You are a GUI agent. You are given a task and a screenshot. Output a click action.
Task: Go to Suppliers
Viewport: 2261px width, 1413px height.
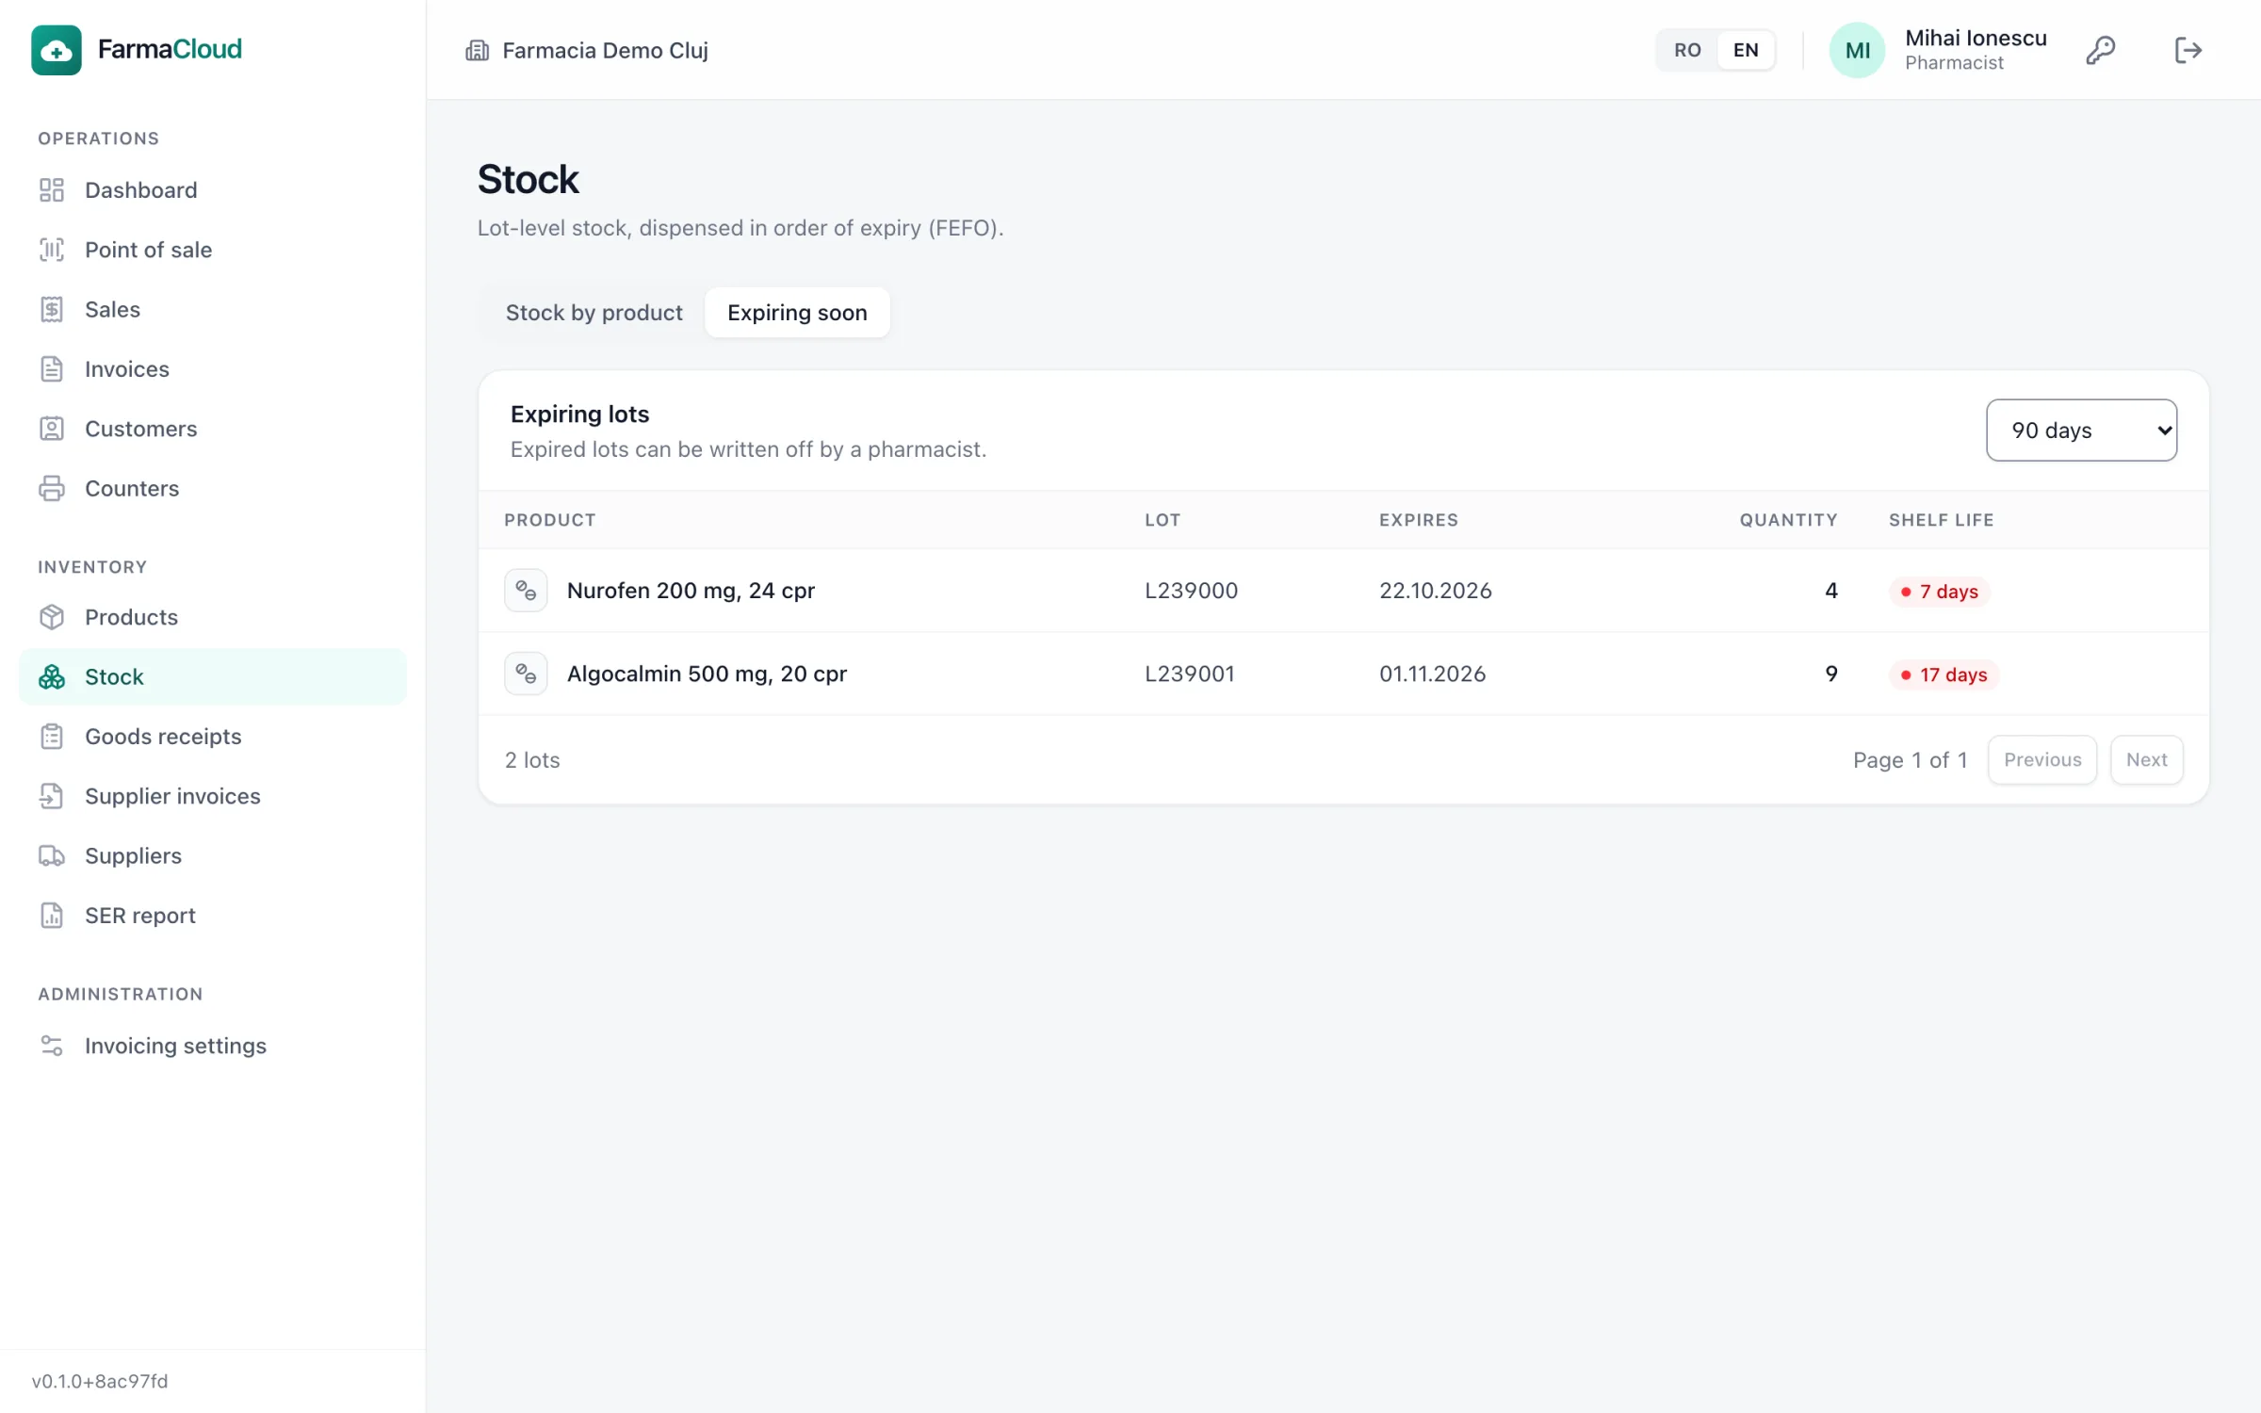click(x=213, y=855)
